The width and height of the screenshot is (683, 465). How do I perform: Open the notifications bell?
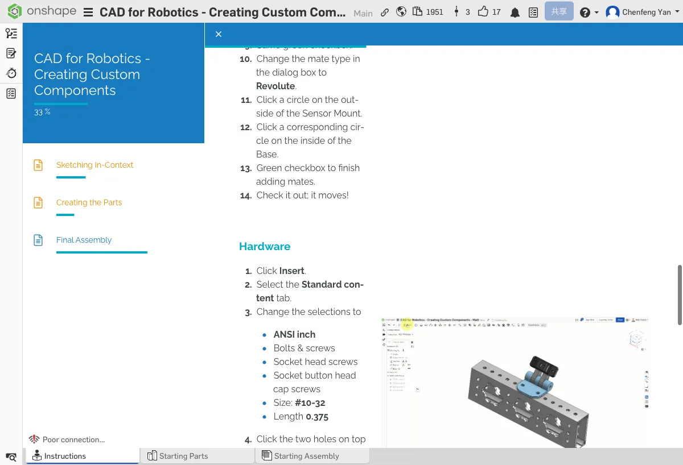[x=515, y=13]
